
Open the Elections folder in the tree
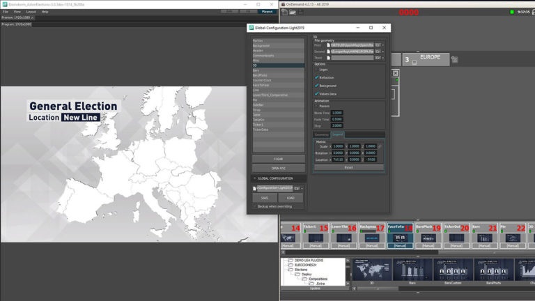[301, 269]
